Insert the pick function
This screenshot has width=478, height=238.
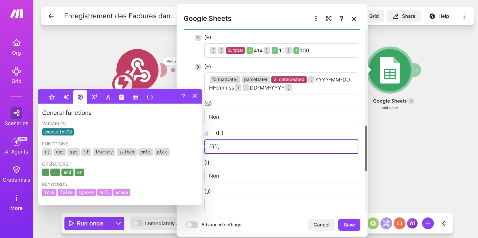pos(162,152)
